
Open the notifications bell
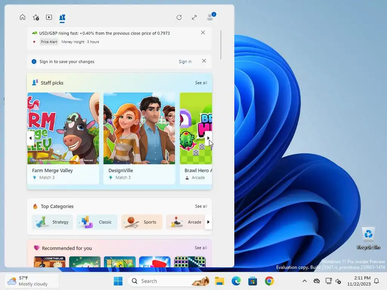[376, 281]
